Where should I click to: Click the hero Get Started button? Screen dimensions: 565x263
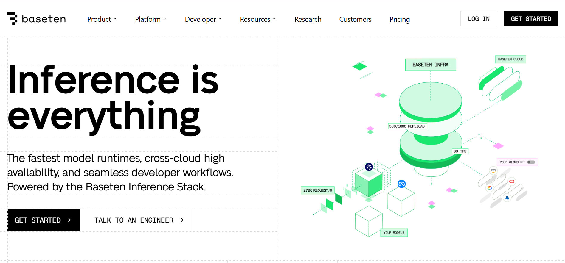click(x=44, y=220)
